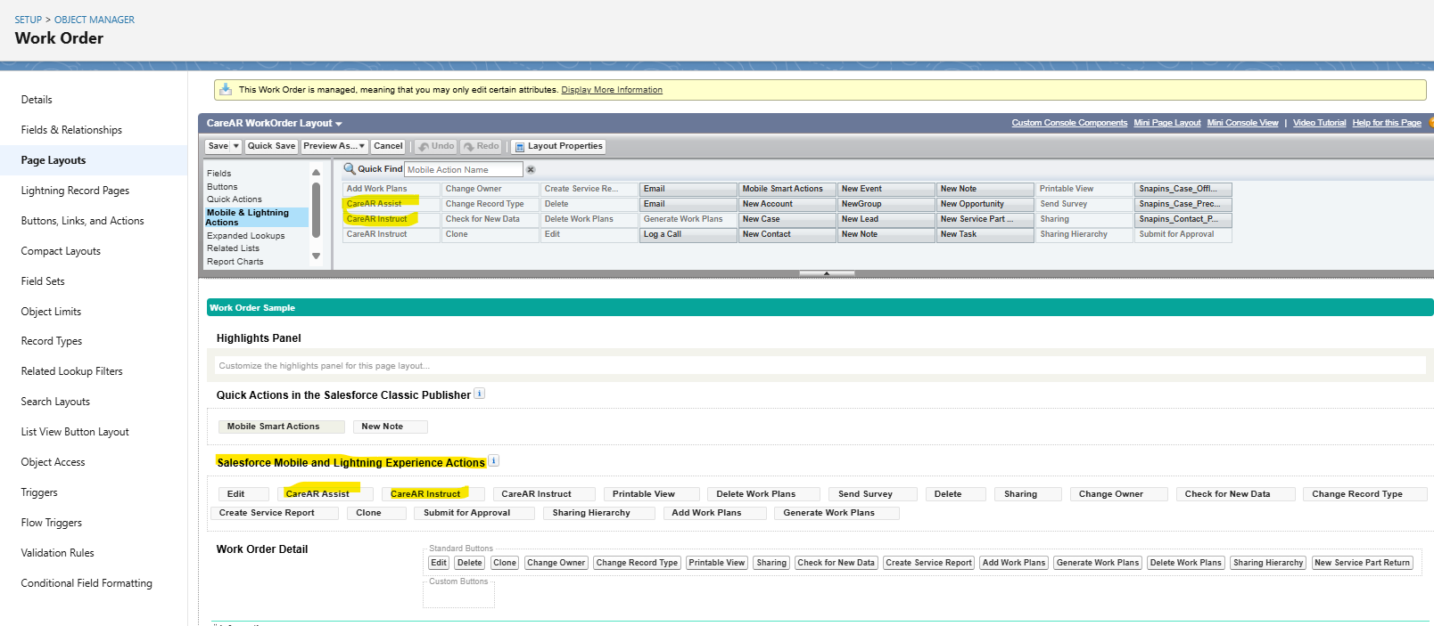Collapse the palette using the center handle arrow

pyautogui.click(x=827, y=273)
